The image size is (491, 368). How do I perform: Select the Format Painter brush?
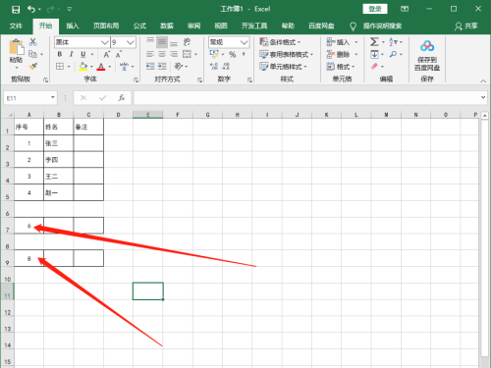(x=33, y=67)
